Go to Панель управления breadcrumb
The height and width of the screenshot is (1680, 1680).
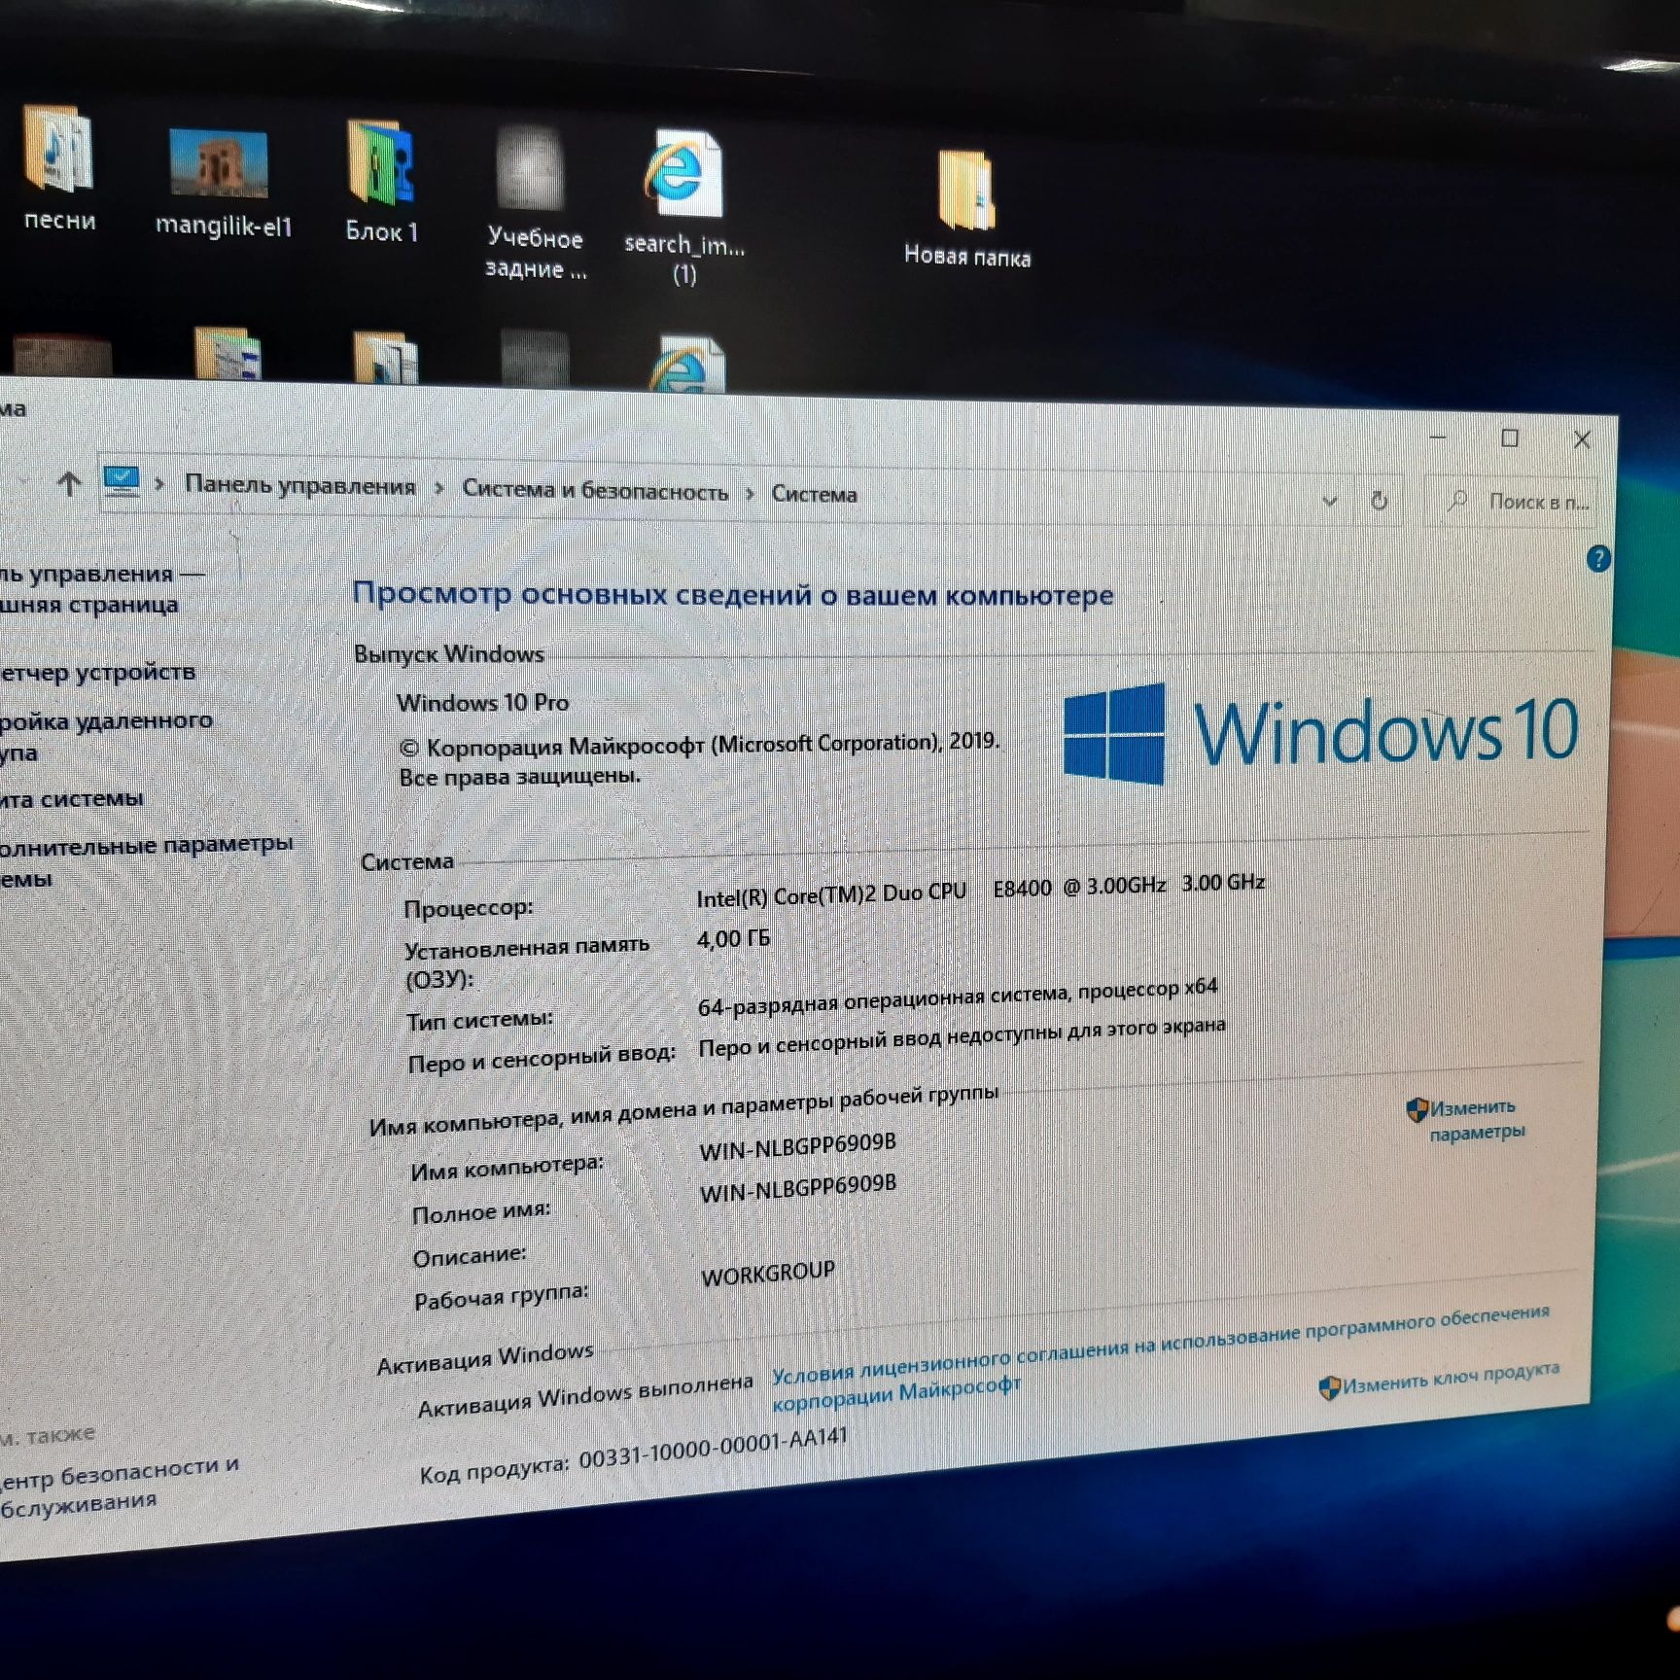[299, 485]
